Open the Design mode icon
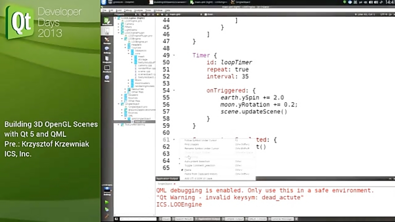Image resolution: width=395 pixels, height=222 pixels. 107,40
